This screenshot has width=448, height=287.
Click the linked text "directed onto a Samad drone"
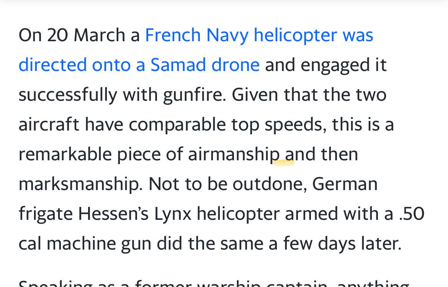139,65
